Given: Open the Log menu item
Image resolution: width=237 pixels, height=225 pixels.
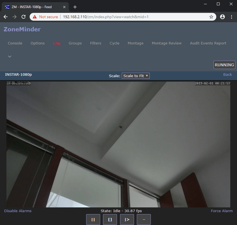Looking at the screenshot, I should pos(57,43).
